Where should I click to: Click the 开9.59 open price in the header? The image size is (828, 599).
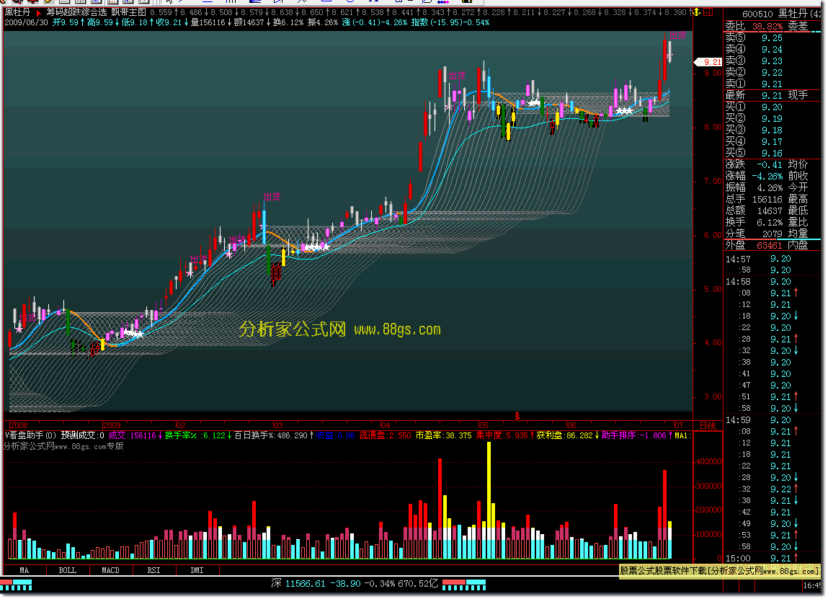(68, 23)
